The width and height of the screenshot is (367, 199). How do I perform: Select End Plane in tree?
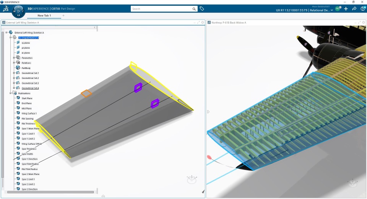[x=26, y=103]
